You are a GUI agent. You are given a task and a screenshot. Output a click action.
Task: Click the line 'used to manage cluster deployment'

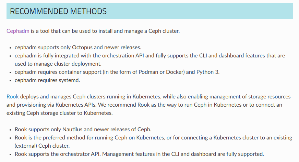58,64
